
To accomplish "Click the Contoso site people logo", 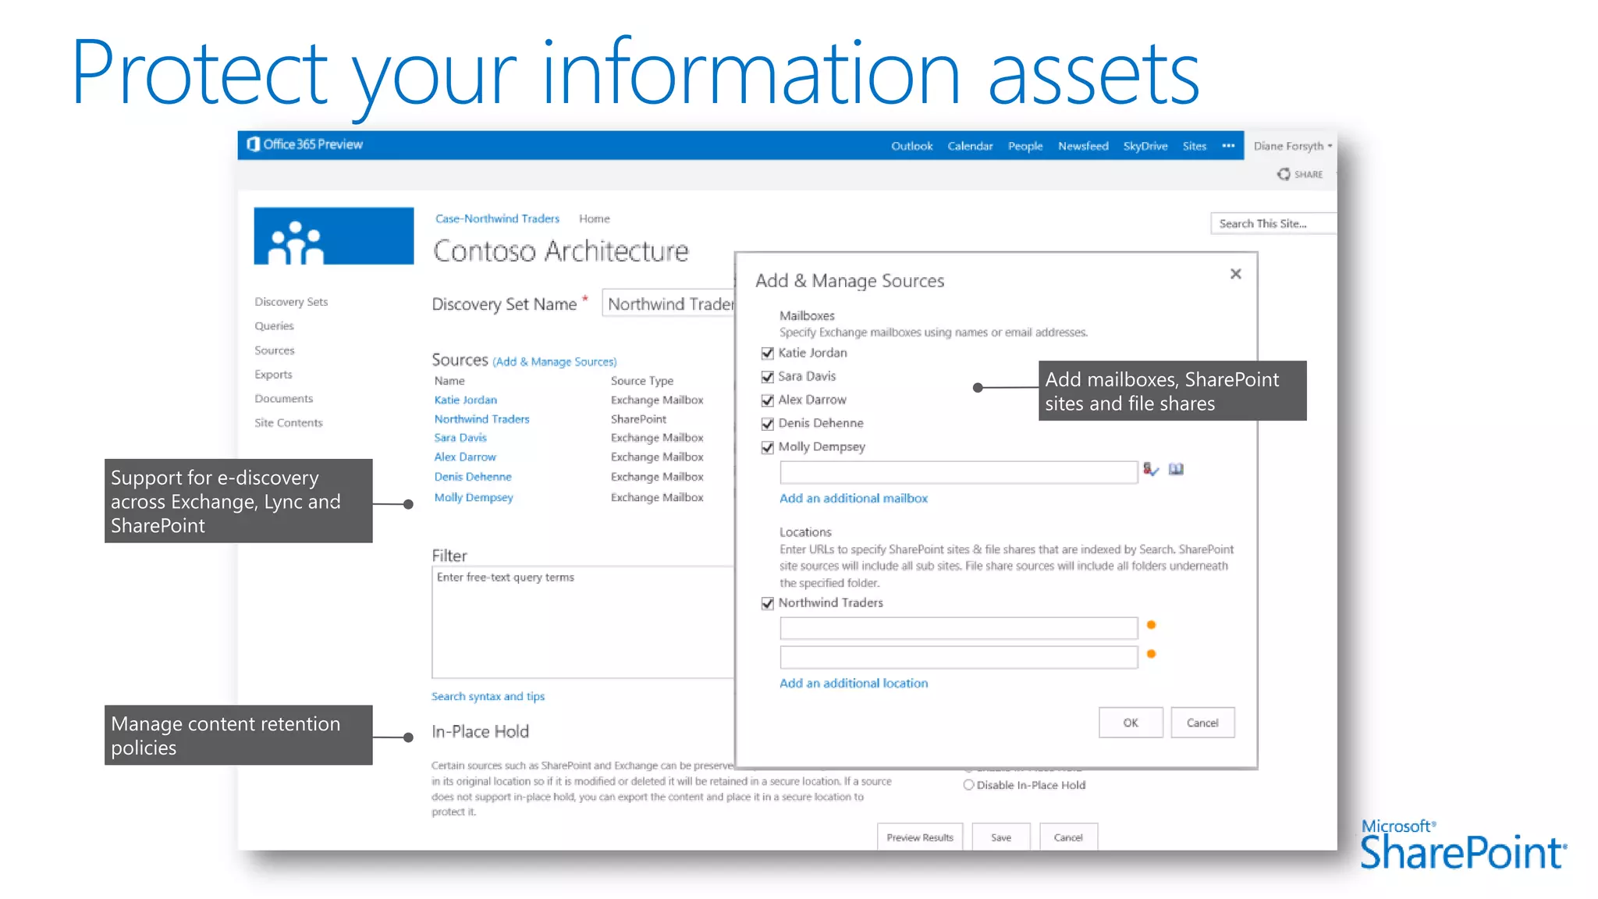I will pyautogui.click(x=333, y=236).
